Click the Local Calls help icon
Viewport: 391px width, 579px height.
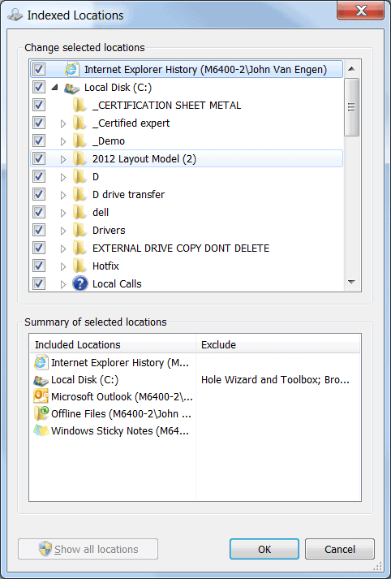80,283
